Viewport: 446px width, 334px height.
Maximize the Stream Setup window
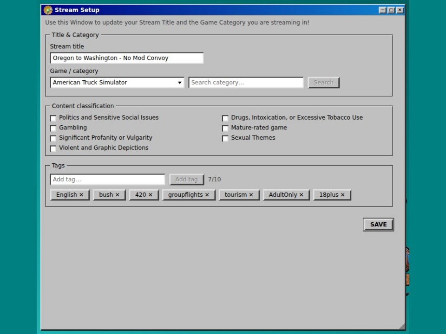click(x=391, y=10)
